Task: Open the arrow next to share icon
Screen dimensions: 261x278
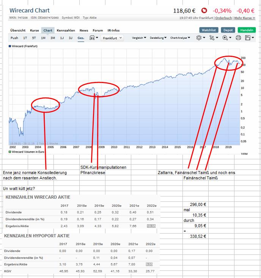Action: (x=217, y=38)
